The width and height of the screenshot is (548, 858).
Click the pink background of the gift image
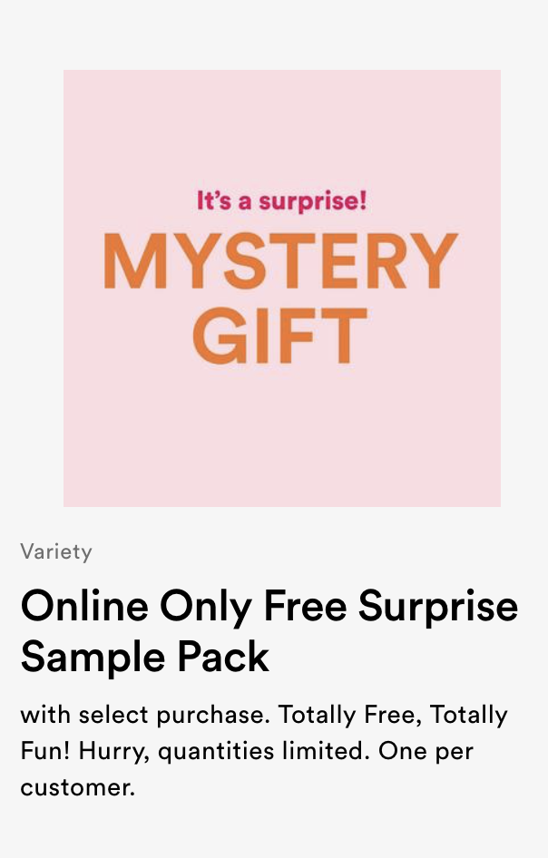[x=282, y=438]
